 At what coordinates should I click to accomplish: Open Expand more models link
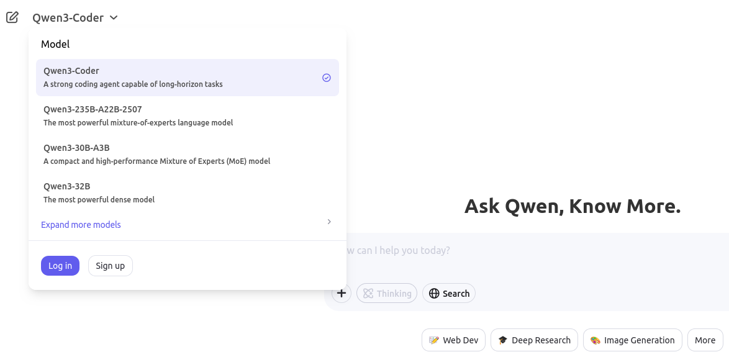coord(81,225)
